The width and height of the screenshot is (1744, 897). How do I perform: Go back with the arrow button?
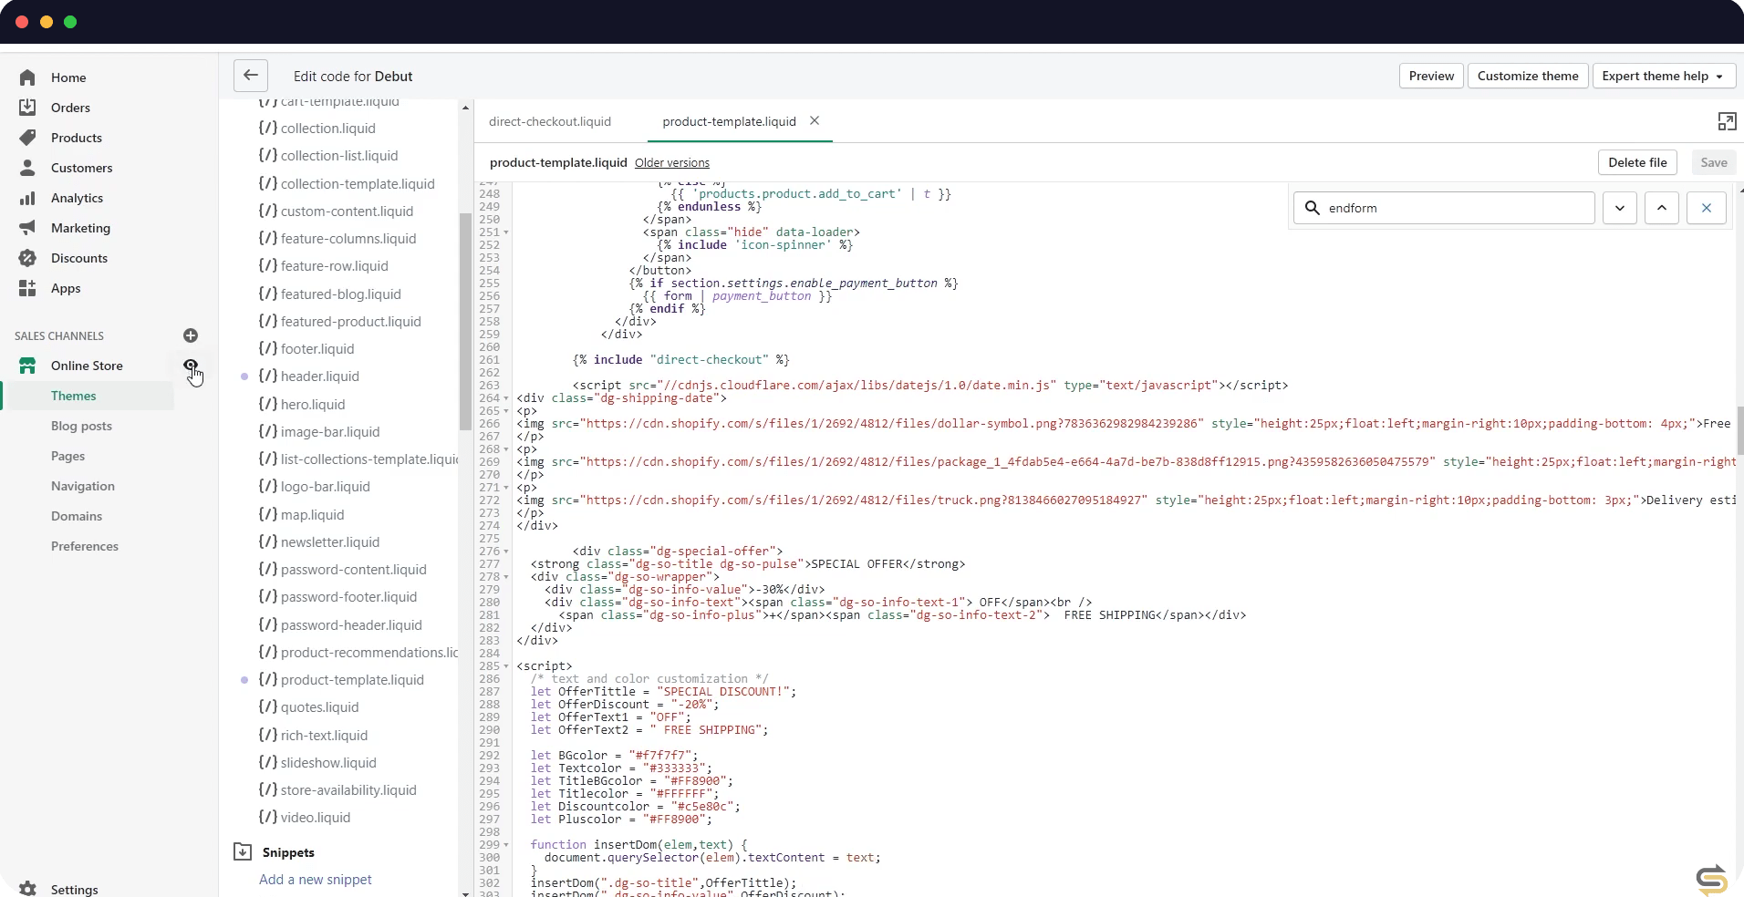click(251, 76)
